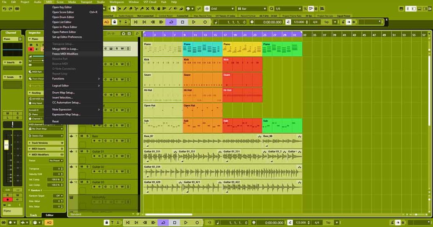Select the Mute X tool
Image resolution: width=433 pixels, height=227 pixels.
tap(148, 9)
